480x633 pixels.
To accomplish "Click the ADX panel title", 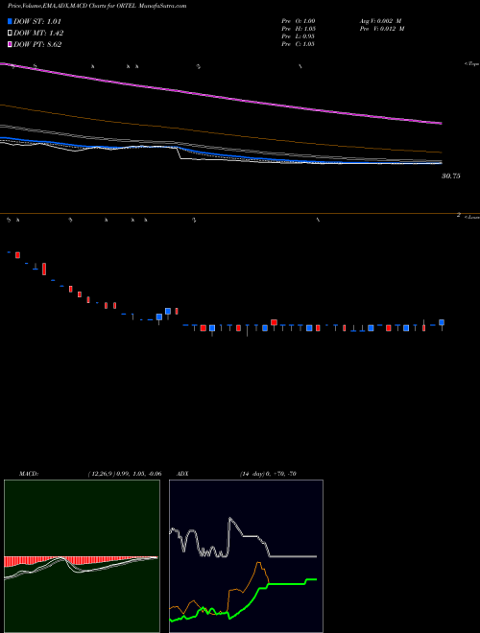I will coord(183,474).
